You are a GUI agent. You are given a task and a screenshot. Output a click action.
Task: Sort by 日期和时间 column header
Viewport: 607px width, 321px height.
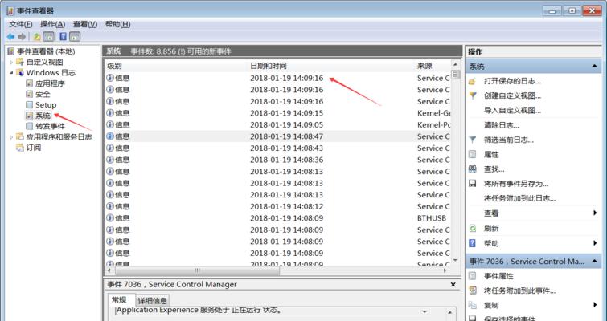(x=269, y=66)
